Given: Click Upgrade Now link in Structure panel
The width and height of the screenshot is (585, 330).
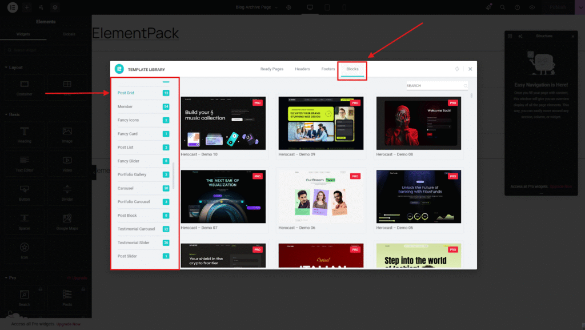Looking at the screenshot, I should [x=560, y=186].
